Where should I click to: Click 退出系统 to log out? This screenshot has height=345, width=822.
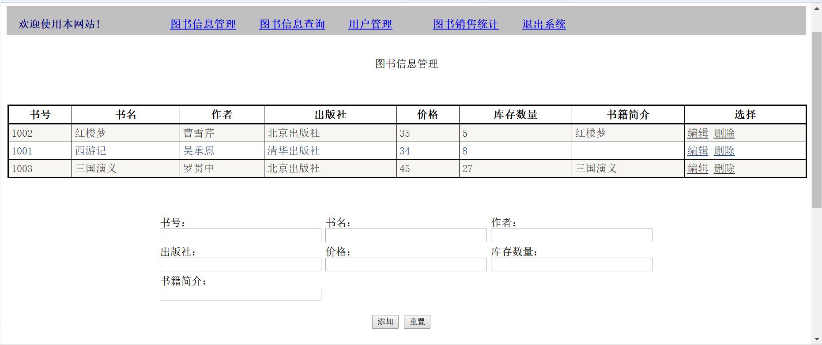click(544, 24)
